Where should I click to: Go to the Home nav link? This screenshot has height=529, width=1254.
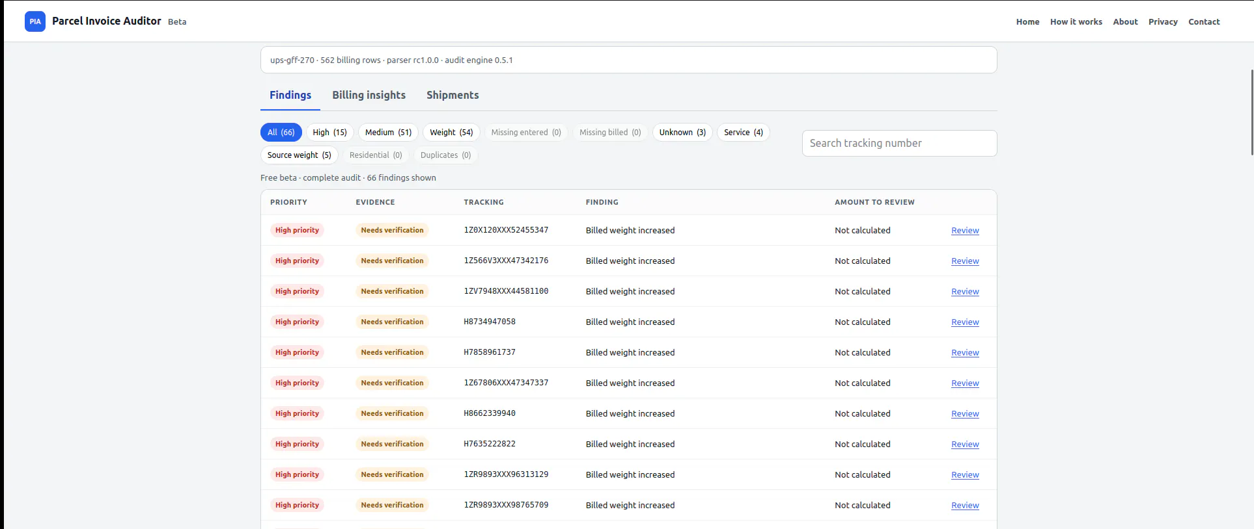click(x=1027, y=21)
